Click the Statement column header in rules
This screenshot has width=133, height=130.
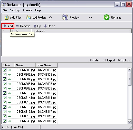pos(81,31)
